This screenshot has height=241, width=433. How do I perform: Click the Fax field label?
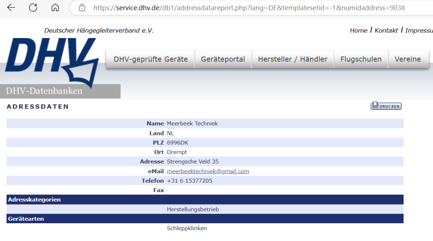[158, 190]
